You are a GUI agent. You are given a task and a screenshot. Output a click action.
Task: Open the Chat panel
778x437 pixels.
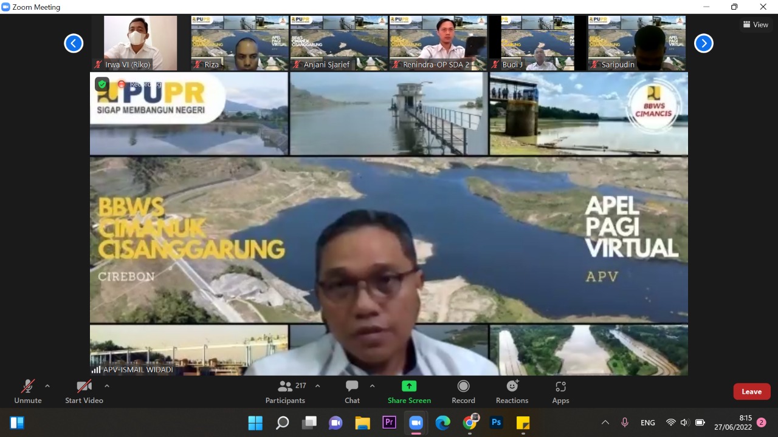[x=352, y=391]
